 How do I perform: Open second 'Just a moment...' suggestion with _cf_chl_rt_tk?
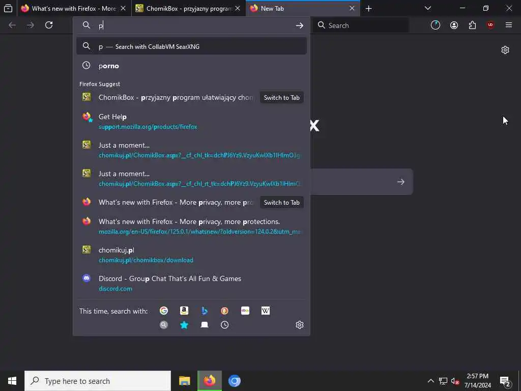point(191,179)
